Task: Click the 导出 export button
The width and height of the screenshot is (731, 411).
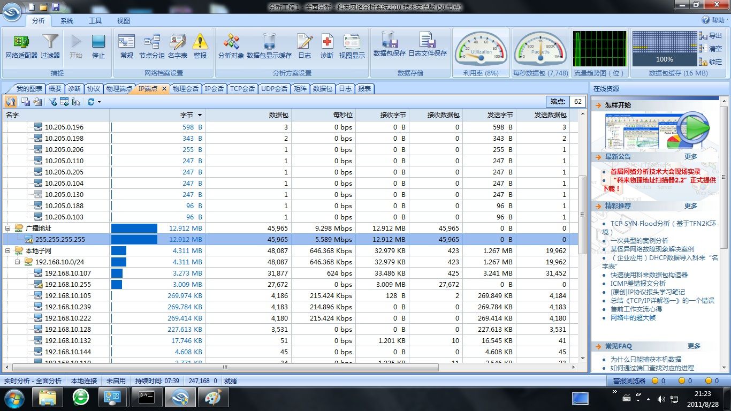Action: [x=711, y=36]
